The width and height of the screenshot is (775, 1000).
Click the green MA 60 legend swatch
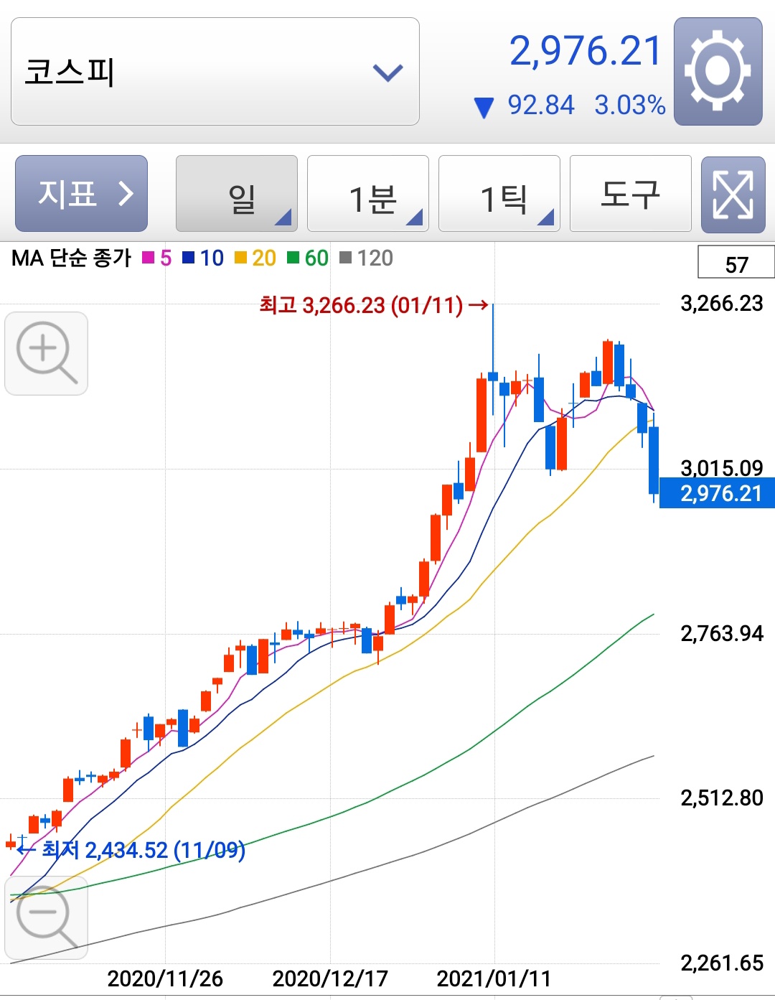click(x=293, y=258)
